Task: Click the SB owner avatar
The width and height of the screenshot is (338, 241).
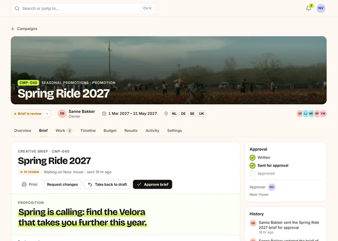Action: (62, 114)
